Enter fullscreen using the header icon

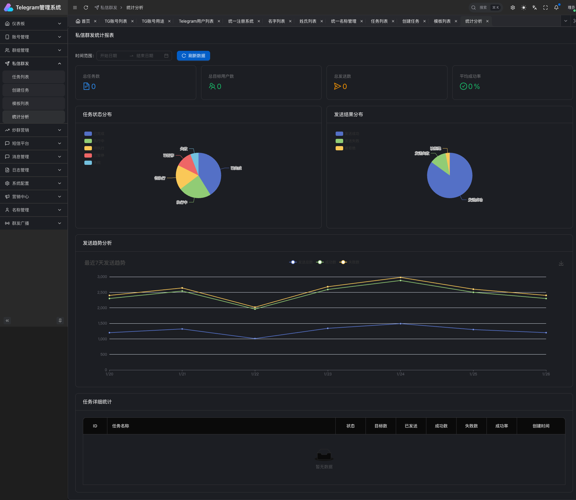pyautogui.click(x=545, y=8)
